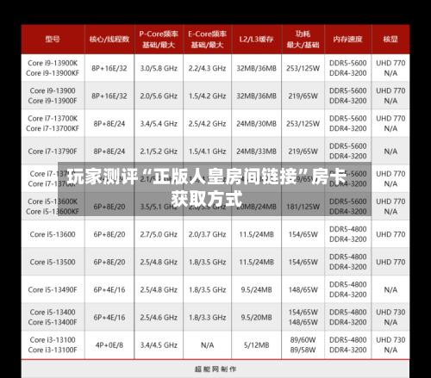
Task: Click the 3.4/4.5 GHz P-Core value
Action: pos(159,345)
